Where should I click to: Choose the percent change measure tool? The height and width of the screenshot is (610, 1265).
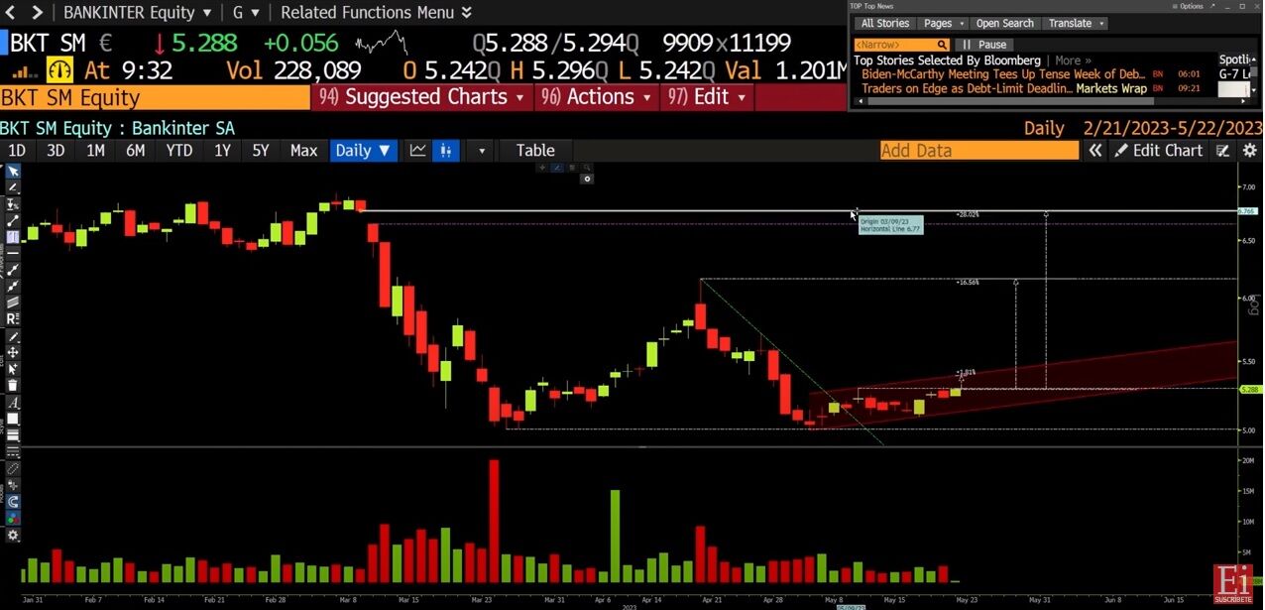14,203
